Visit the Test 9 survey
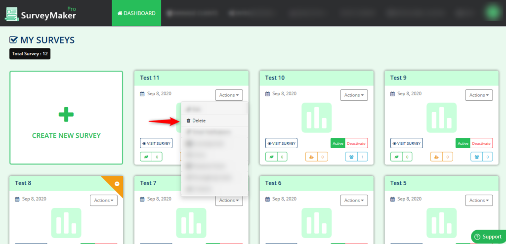 coord(406,143)
